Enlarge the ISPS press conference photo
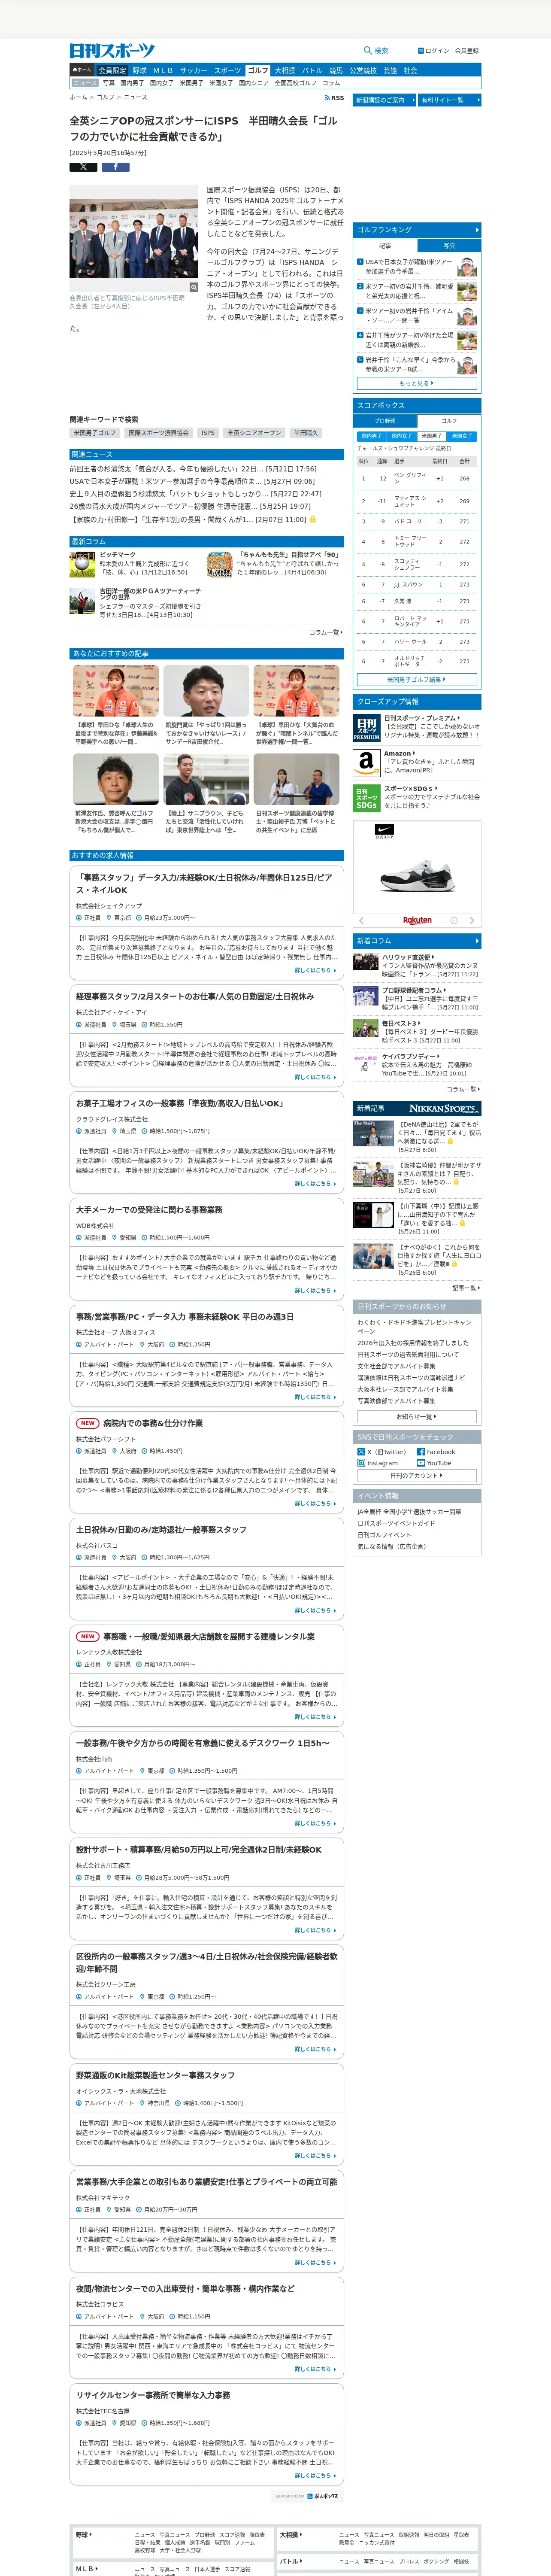The width and height of the screenshot is (551, 2576). pyautogui.click(x=194, y=287)
